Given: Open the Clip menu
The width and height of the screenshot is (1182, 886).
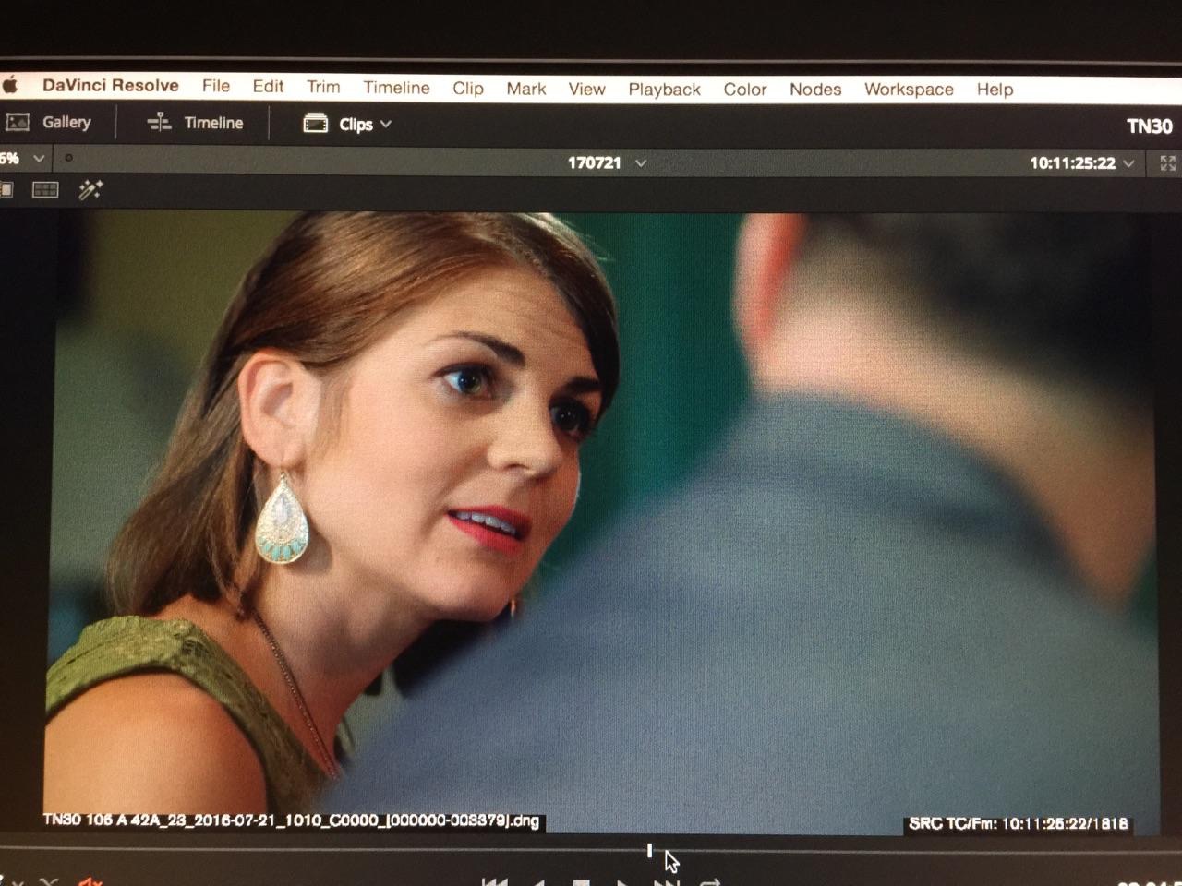Looking at the screenshot, I should 468,88.
